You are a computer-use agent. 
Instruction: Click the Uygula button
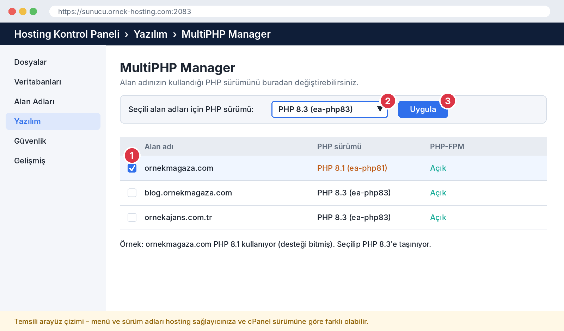pos(423,109)
